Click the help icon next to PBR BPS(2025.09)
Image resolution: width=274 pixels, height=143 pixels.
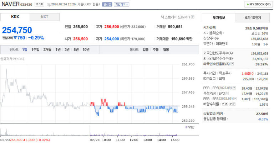coord(235,99)
